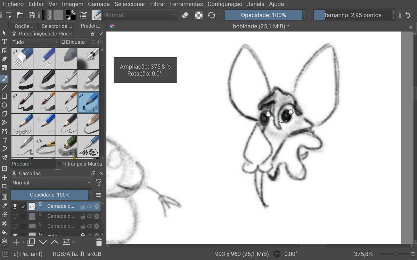The image size is (417, 260).
Task: Select the blue pencil brush preset thumbnail
Action: pyautogui.click(x=88, y=102)
